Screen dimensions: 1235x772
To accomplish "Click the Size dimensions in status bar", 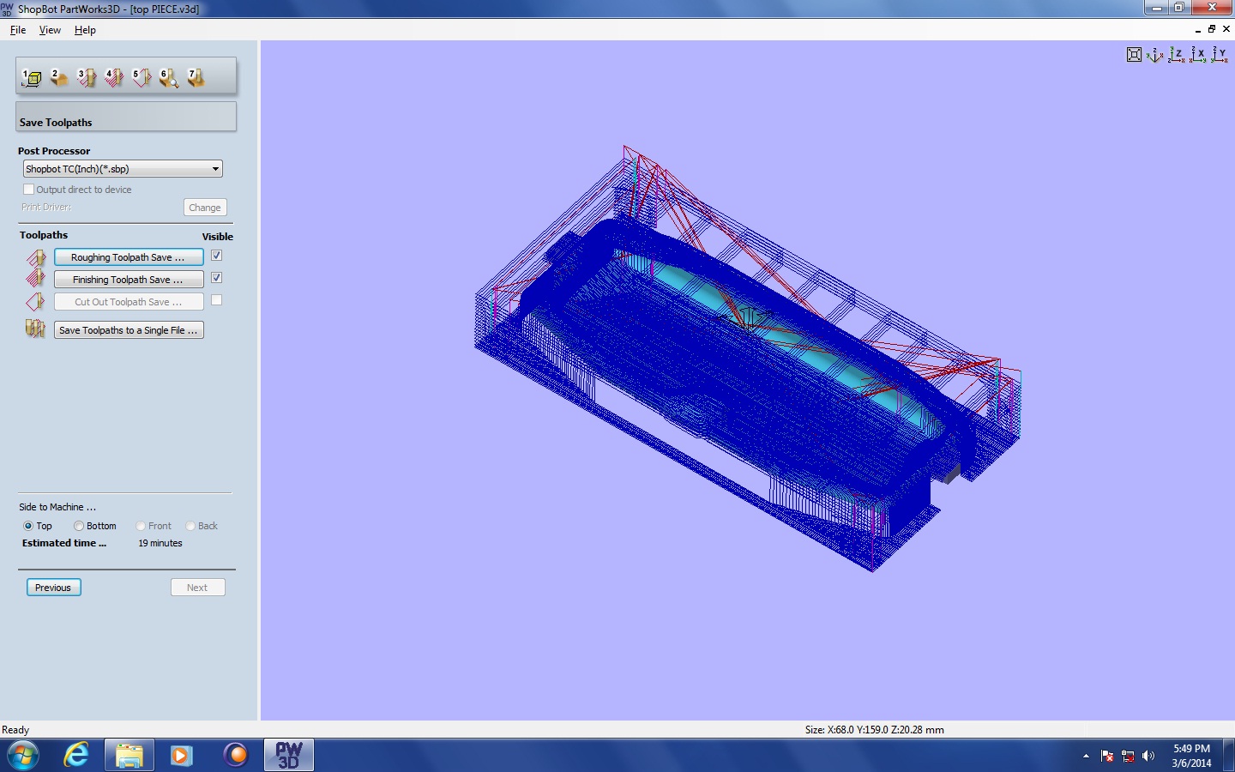I will tap(874, 730).
